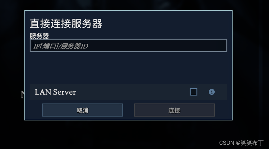Click the 服务器 field label
The width and height of the screenshot is (269, 149).
(39, 36)
